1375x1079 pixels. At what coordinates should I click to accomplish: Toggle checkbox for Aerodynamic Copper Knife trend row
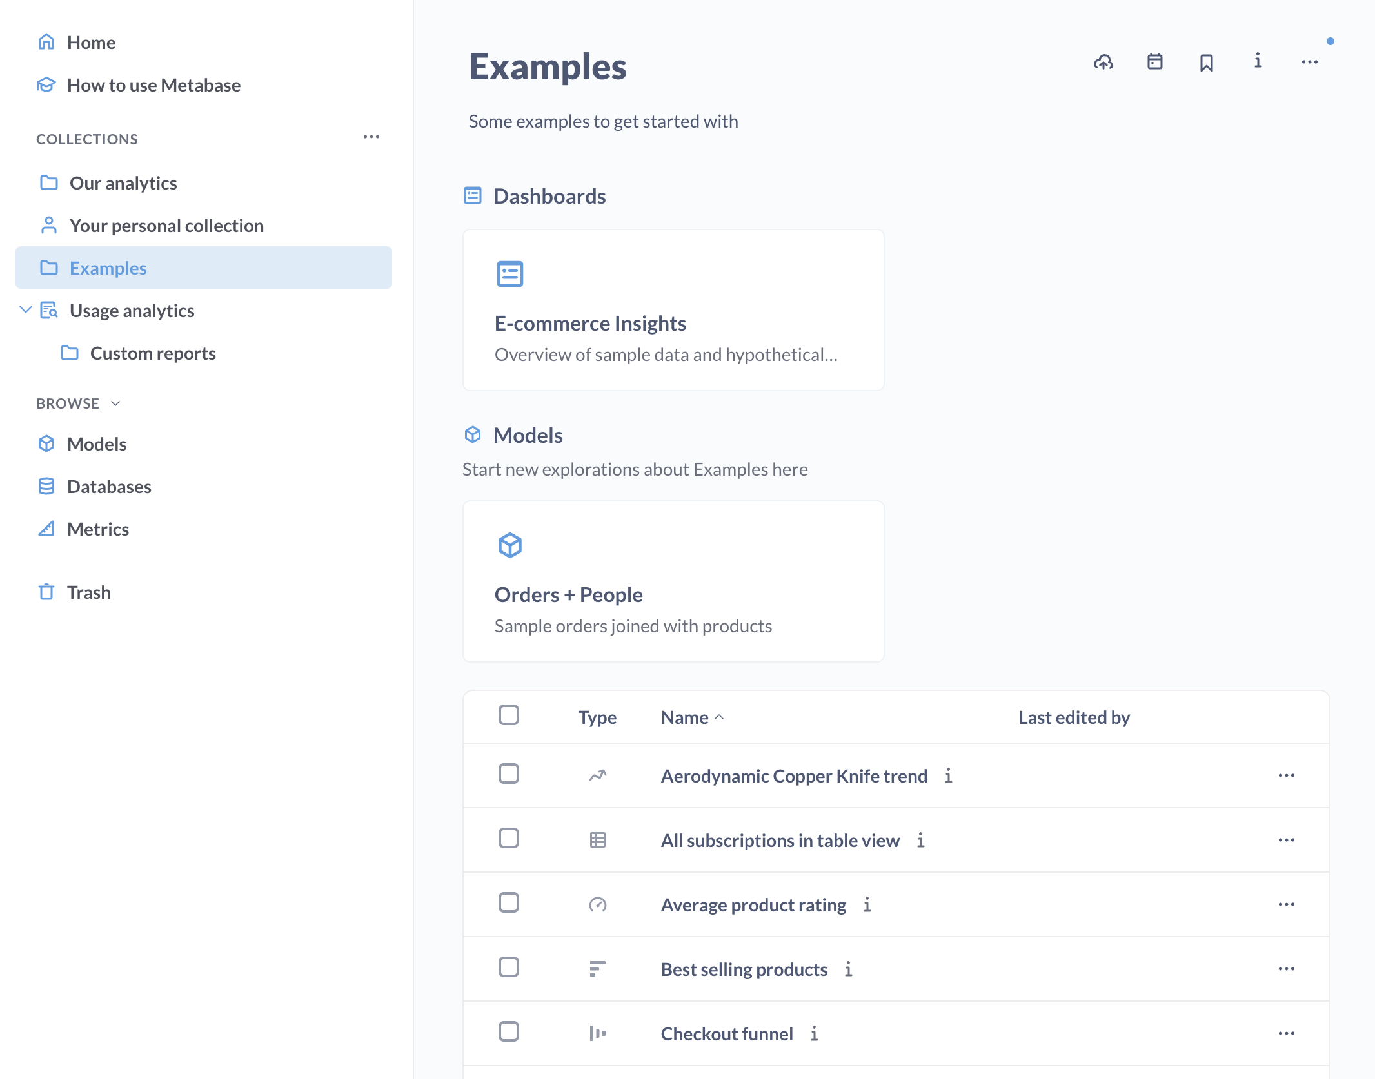pos(510,774)
